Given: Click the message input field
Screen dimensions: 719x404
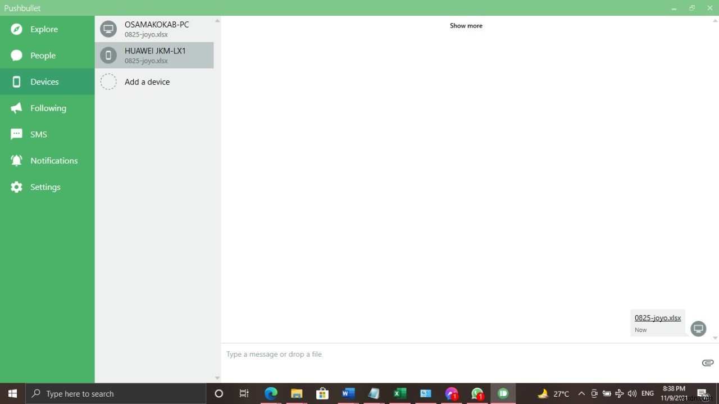Looking at the screenshot, I should [393, 354].
